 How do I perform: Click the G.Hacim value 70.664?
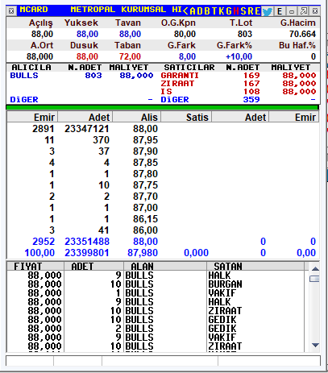tap(302, 34)
